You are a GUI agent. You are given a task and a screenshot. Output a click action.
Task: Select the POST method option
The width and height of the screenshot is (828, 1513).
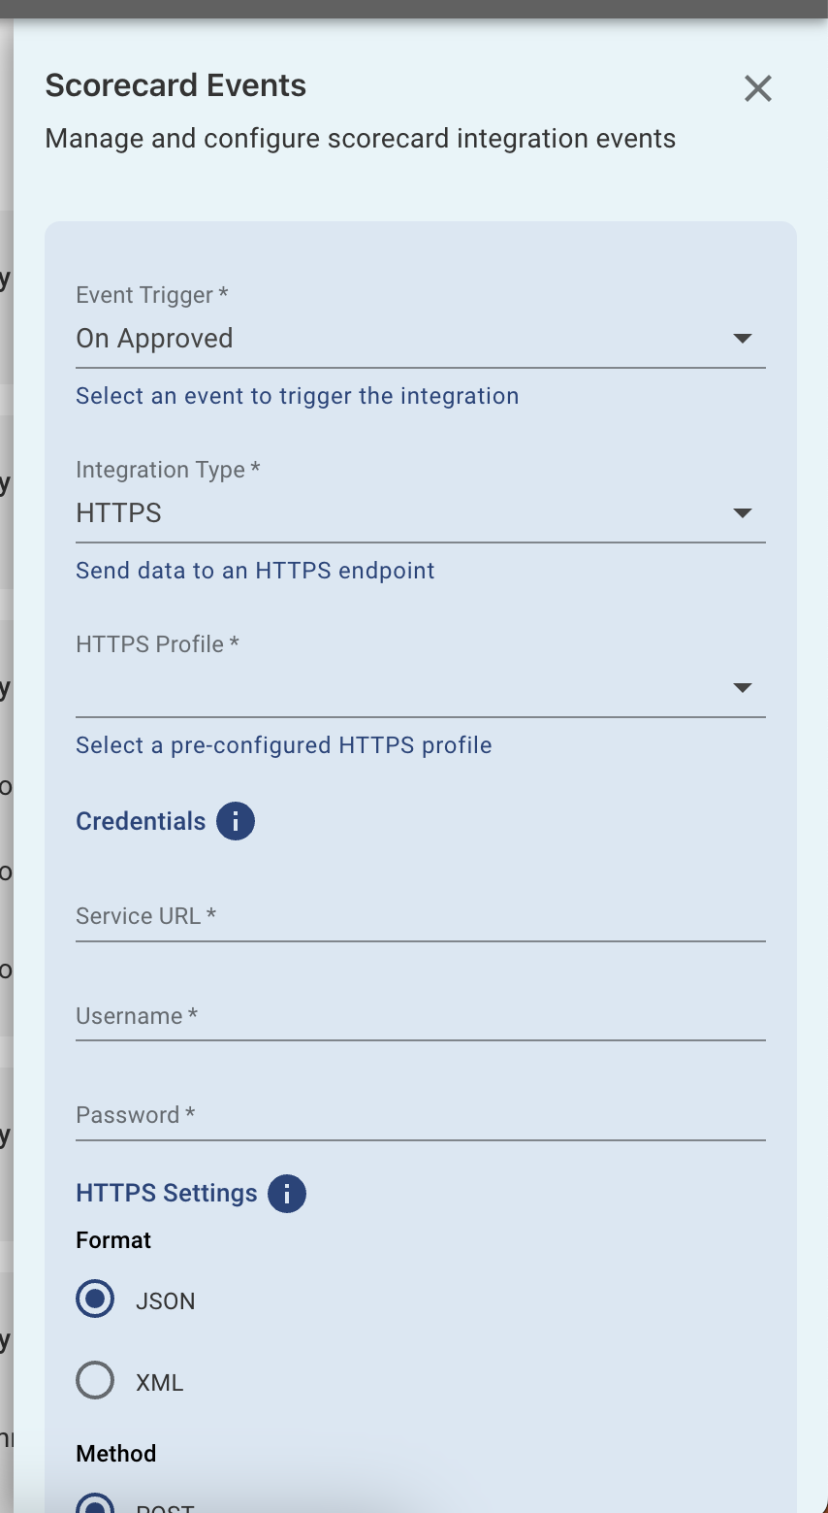click(x=94, y=1506)
